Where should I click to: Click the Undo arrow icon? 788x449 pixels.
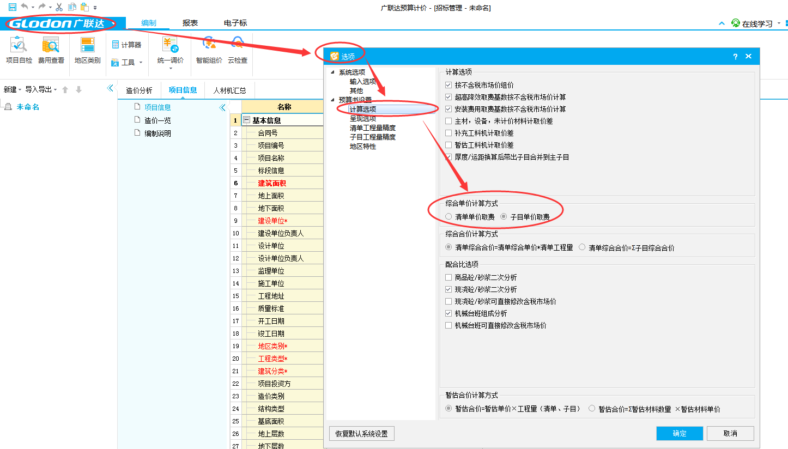(x=25, y=7)
